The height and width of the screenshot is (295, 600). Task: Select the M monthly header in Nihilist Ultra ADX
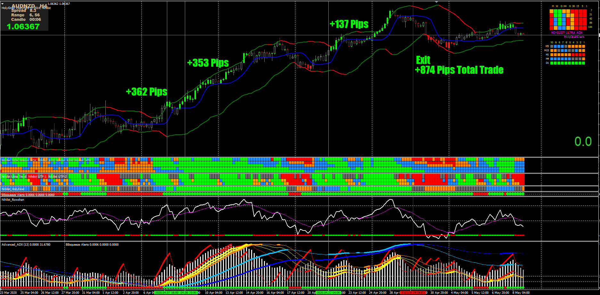(x=553, y=6)
